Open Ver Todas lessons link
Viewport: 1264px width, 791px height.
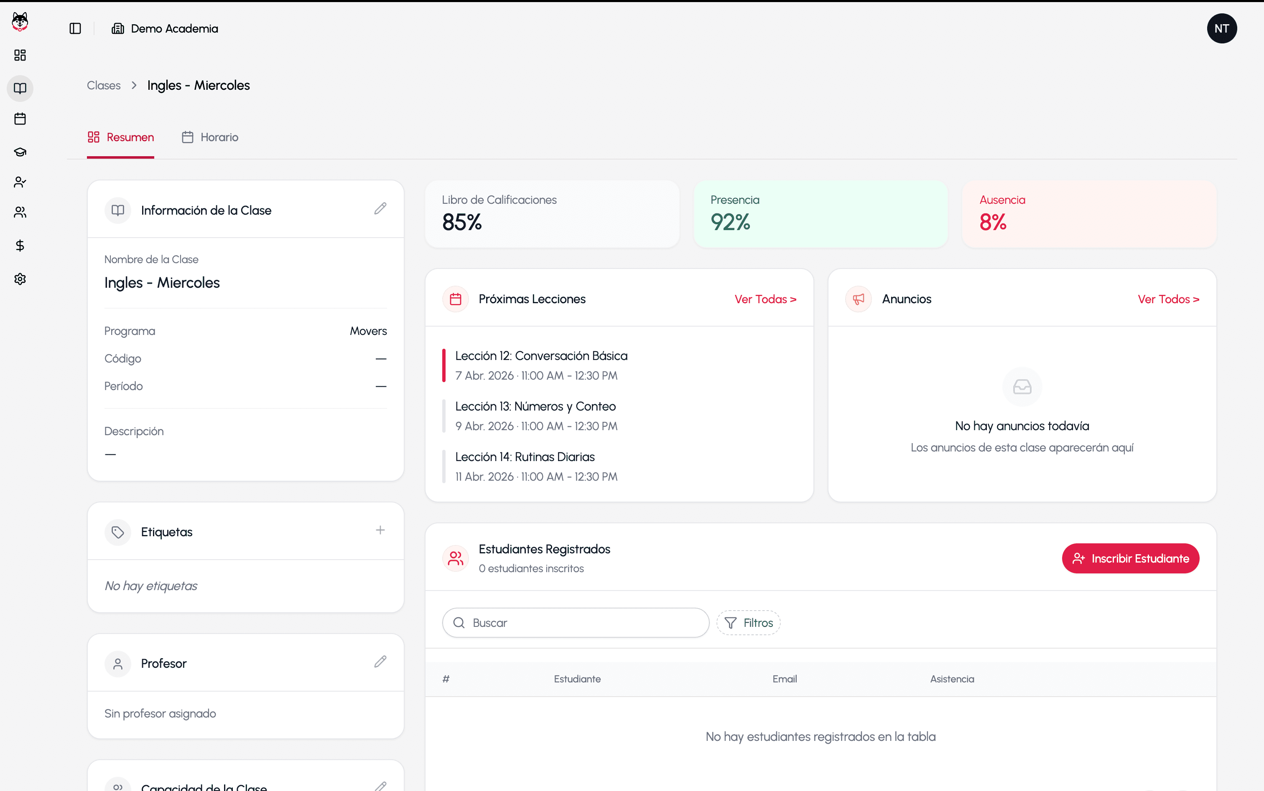click(765, 299)
